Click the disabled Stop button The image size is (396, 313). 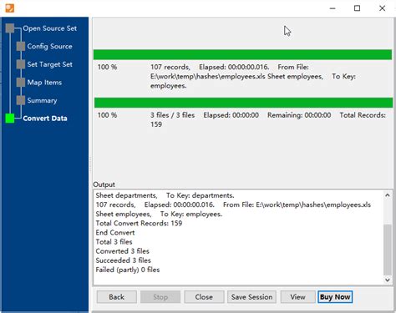click(160, 297)
